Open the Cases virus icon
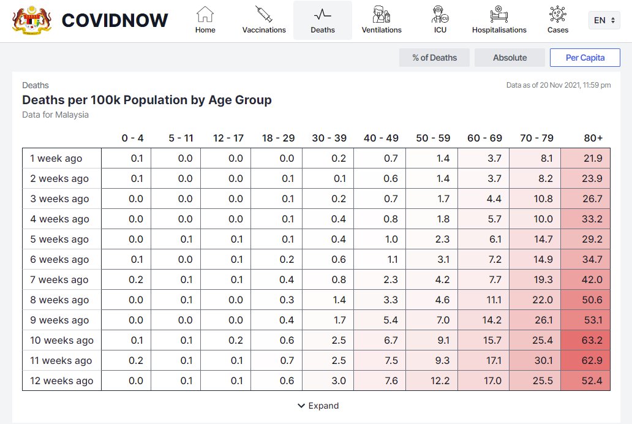This screenshot has height=424, width=632. 558,14
